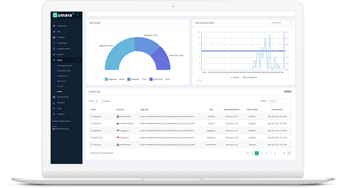Click the Events Log search field
Viewport: 349px width, 188px height.
point(280,101)
